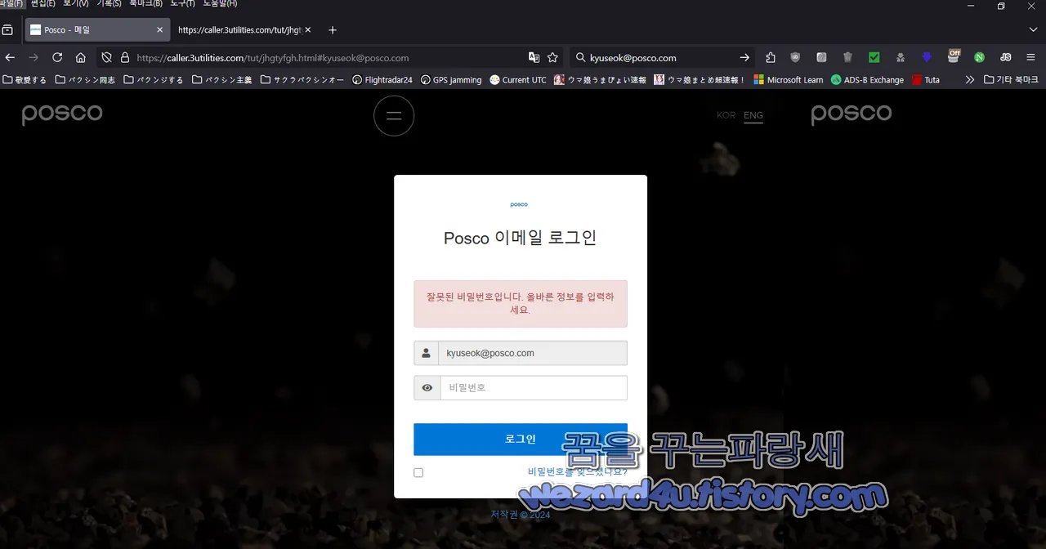Open the 보기(V) menu
The image size is (1046, 549).
pos(76,4)
